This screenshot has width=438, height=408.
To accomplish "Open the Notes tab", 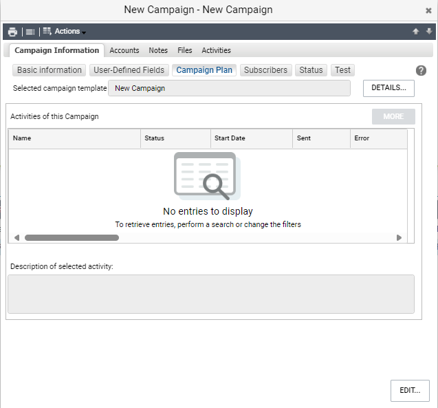I will click(x=158, y=50).
